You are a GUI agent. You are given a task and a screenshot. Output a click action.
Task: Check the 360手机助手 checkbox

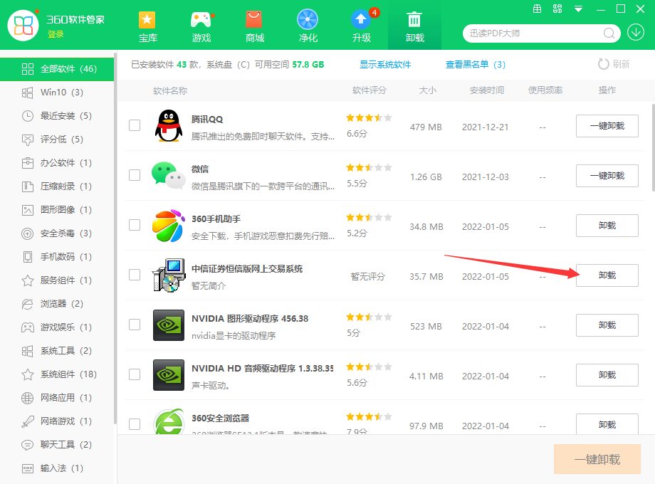pos(135,225)
